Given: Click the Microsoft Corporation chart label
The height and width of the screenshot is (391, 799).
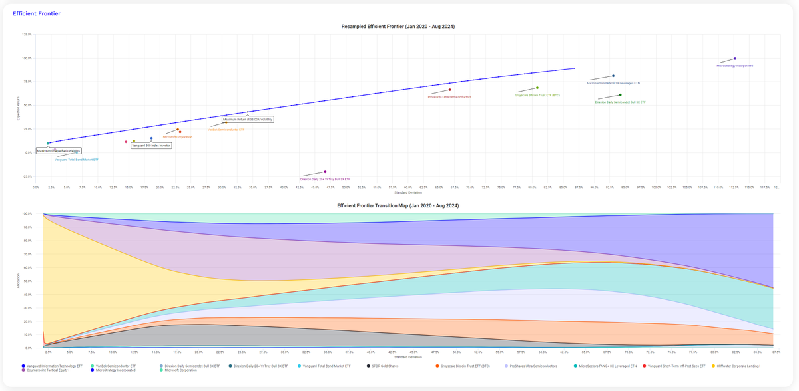Looking at the screenshot, I should pos(177,137).
